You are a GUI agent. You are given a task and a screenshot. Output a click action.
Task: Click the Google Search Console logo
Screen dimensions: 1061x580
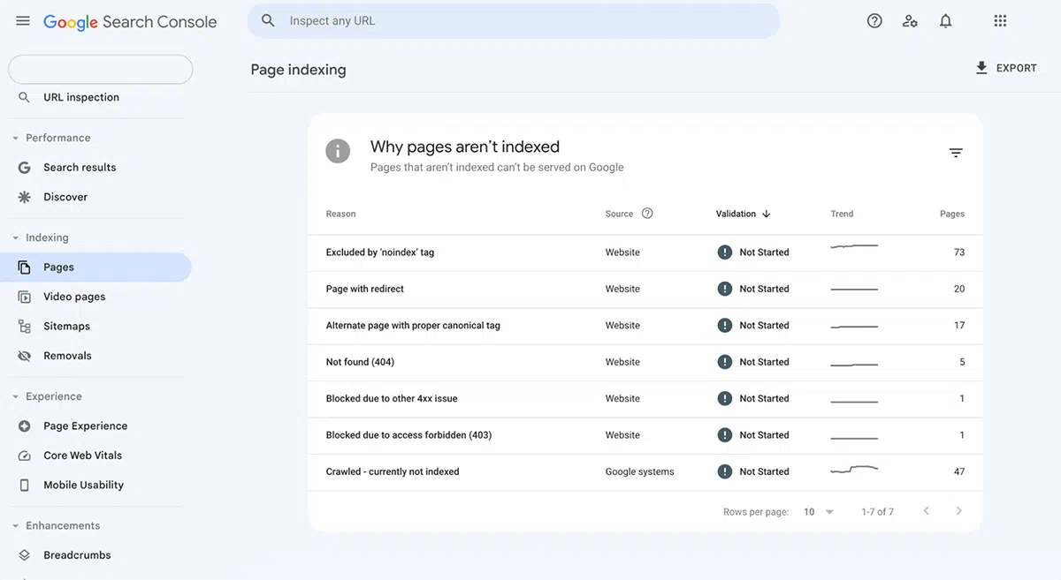click(x=130, y=22)
